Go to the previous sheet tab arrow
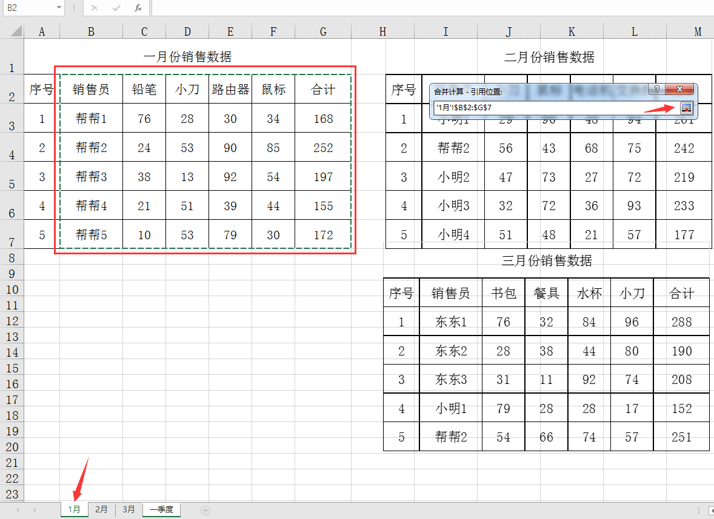 [18, 511]
